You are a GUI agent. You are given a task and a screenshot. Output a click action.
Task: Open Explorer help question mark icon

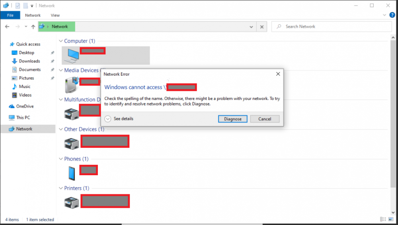coord(392,15)
